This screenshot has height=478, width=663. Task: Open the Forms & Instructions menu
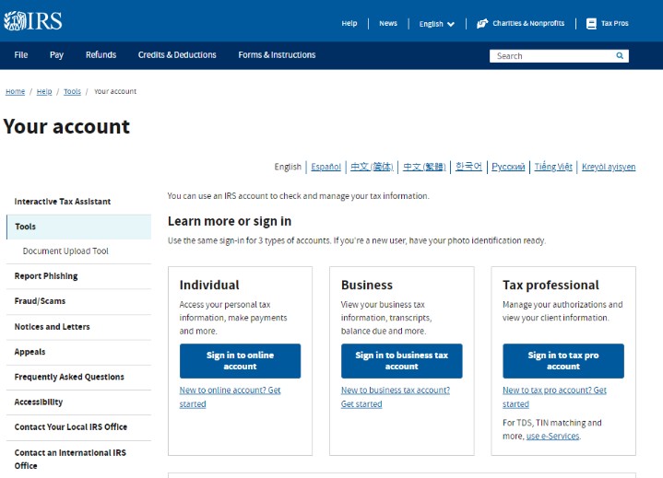tap(277, 55)
